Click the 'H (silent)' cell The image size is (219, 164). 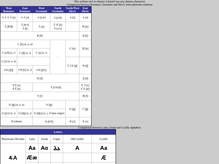17,121
